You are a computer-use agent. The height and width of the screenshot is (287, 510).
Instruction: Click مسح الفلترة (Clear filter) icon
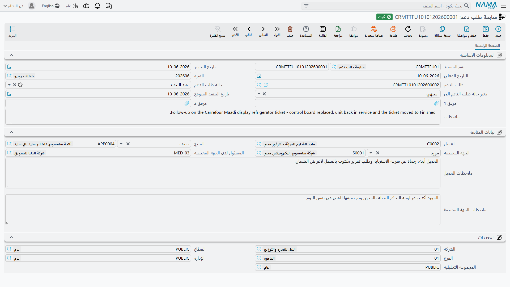pyautogui.click(x=218, y=29)
